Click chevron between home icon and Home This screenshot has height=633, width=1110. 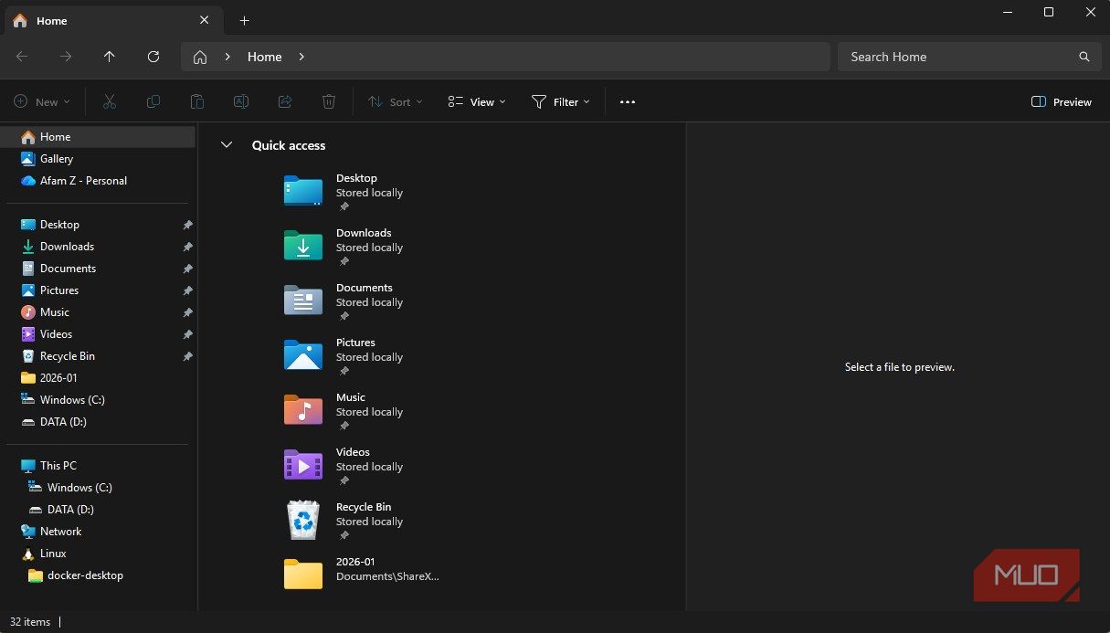pyautogui.click(x=227, y=57)
